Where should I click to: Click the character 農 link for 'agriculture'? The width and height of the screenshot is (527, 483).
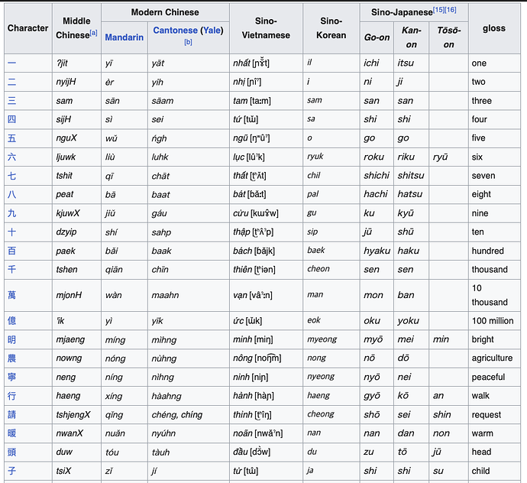click(11, 358)
